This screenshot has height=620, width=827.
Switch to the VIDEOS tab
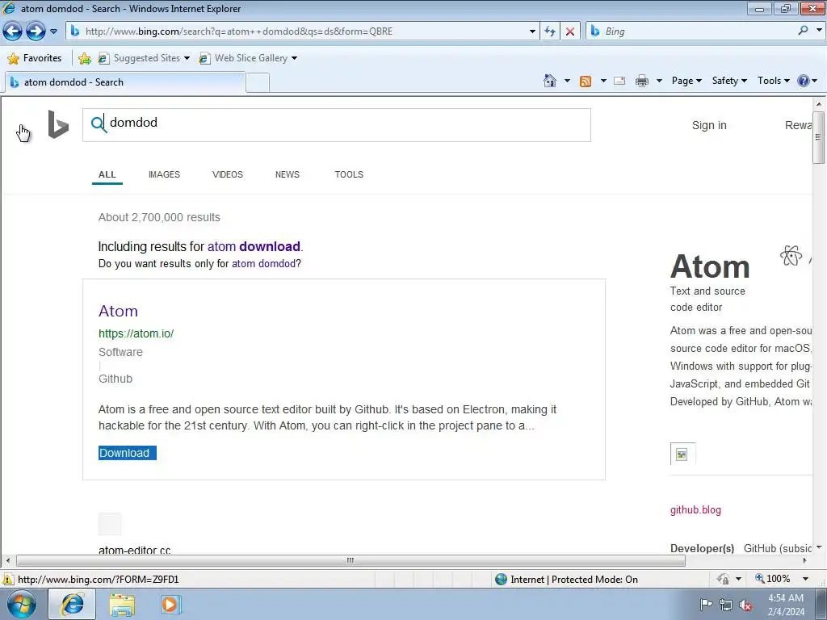(227, 174)
